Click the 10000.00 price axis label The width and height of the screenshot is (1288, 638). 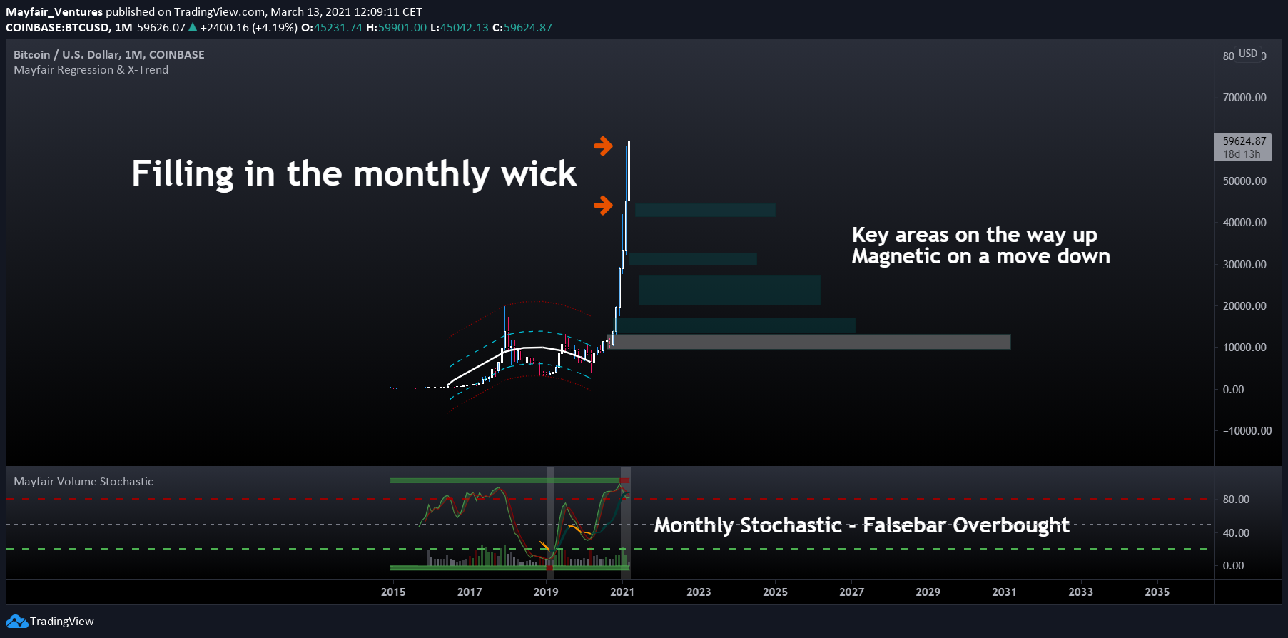coord(1244,348)
